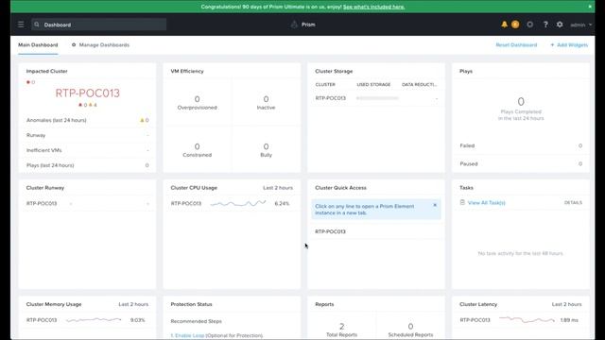
Task: Click the yellow anomalies warning icon
Action: [142, 120]
